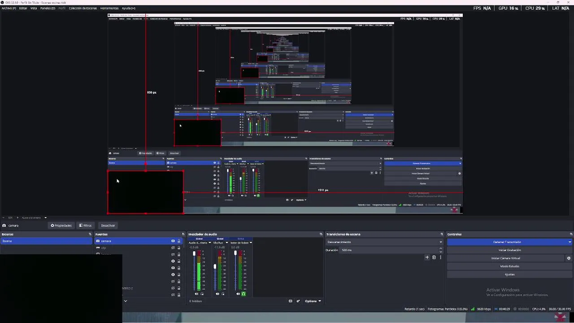Click 9620 kbps in status bar
Viewport: 574px width, 323px height.
coord(484,309)
